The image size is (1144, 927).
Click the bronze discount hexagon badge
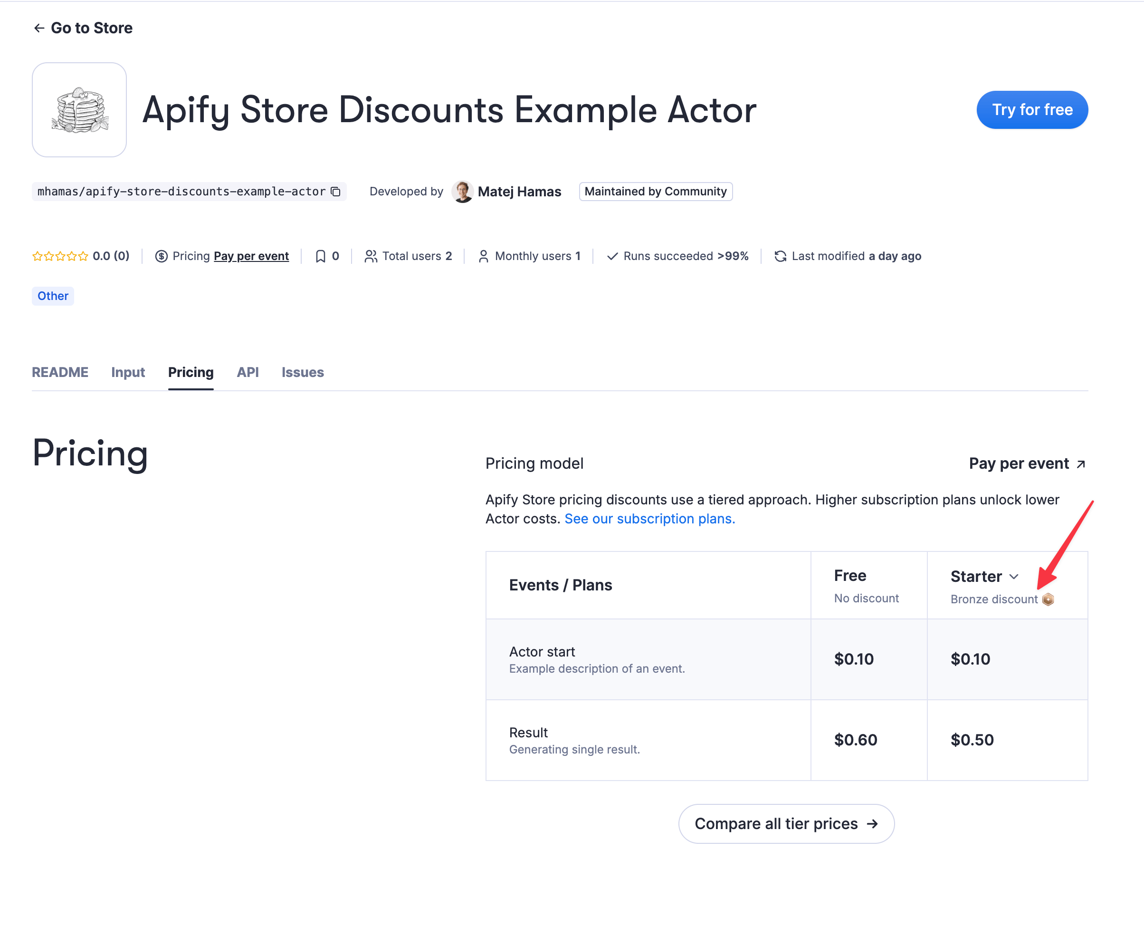[x=1048, y=599]
